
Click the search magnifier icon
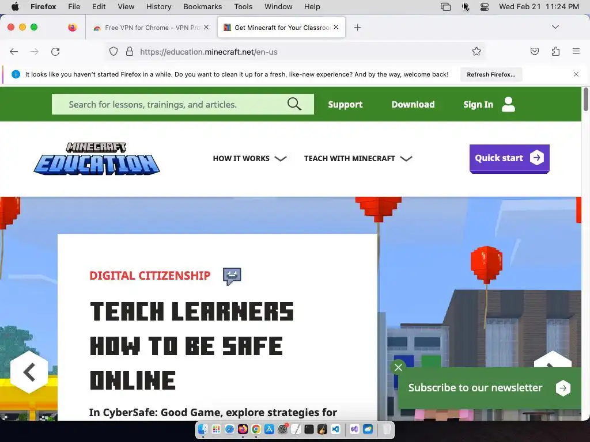[294, 104]
